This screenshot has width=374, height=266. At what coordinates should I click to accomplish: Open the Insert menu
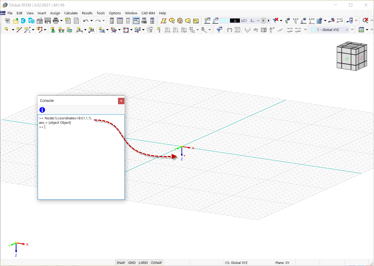(x=42, y=13)
